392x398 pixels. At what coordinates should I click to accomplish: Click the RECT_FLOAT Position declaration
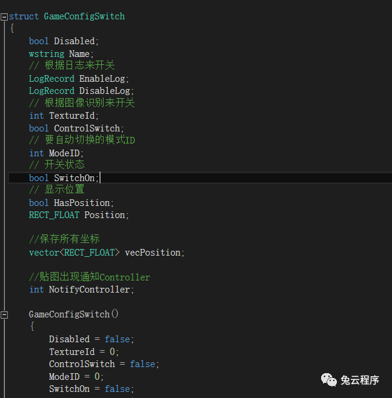click(x=79, y=215)
